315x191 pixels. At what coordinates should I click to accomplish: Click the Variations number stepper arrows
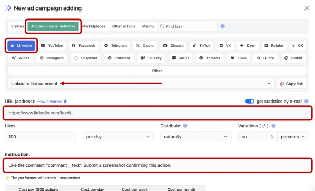pos(272,137)
